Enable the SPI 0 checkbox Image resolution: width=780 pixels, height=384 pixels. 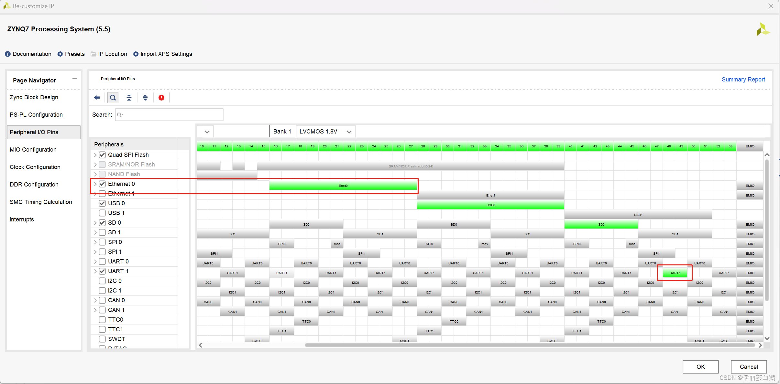pyautogui.click(x=102, y=242)
